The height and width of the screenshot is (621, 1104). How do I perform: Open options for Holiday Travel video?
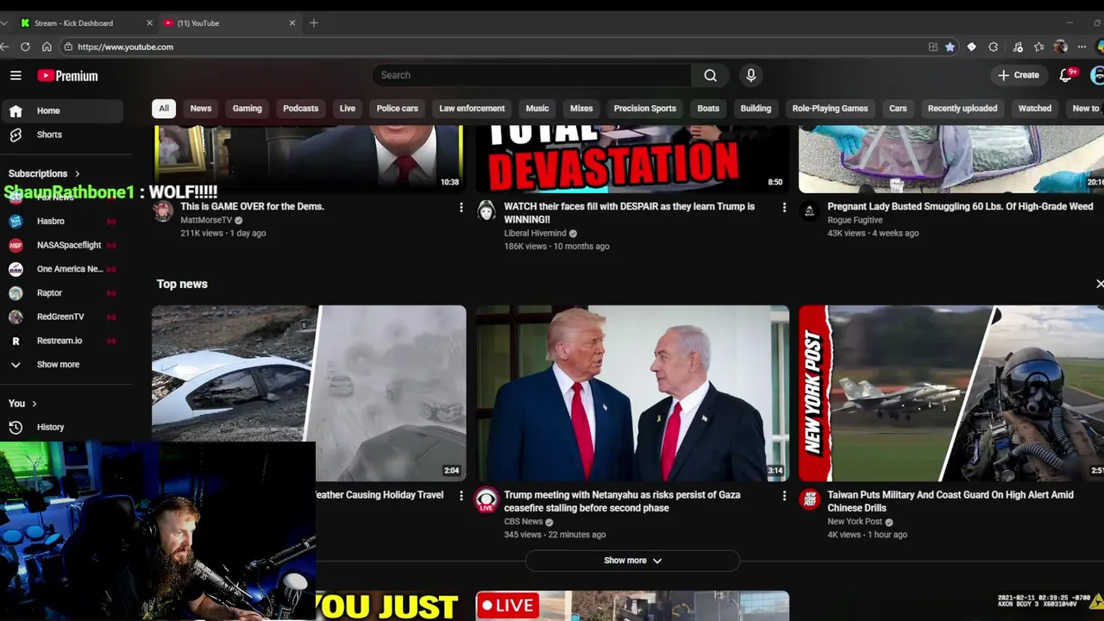461,496
